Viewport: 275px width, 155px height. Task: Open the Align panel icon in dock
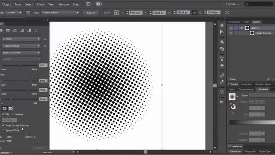click(222, 42)
